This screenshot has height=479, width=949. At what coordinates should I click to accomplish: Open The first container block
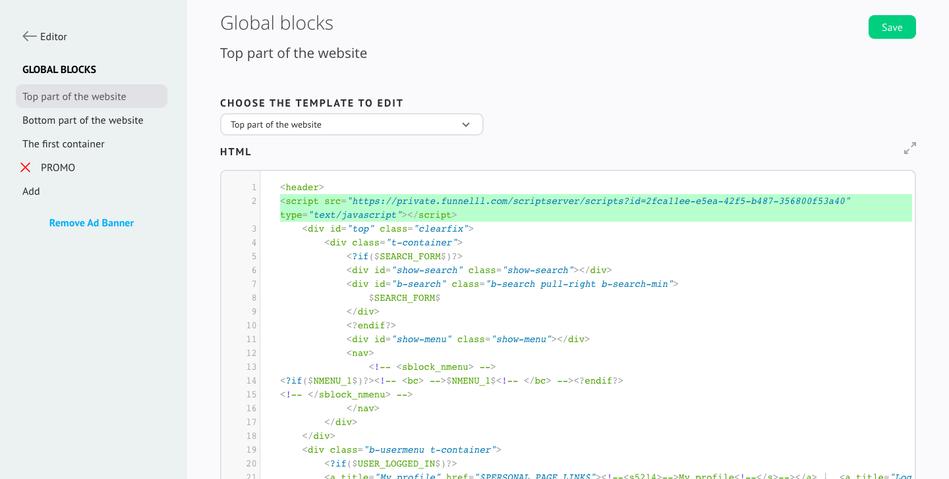pos(63,143)
